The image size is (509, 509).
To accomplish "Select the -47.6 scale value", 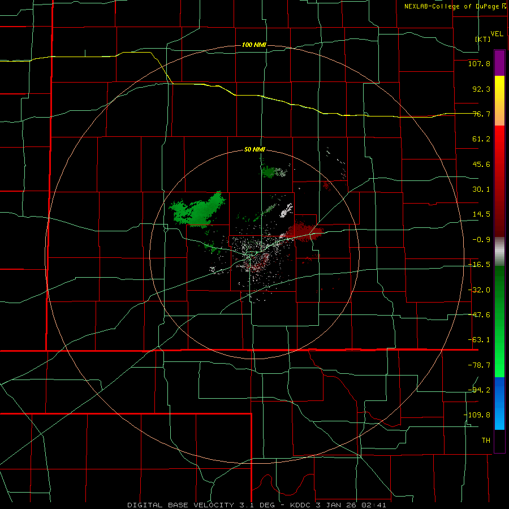I will coord(479,315).
